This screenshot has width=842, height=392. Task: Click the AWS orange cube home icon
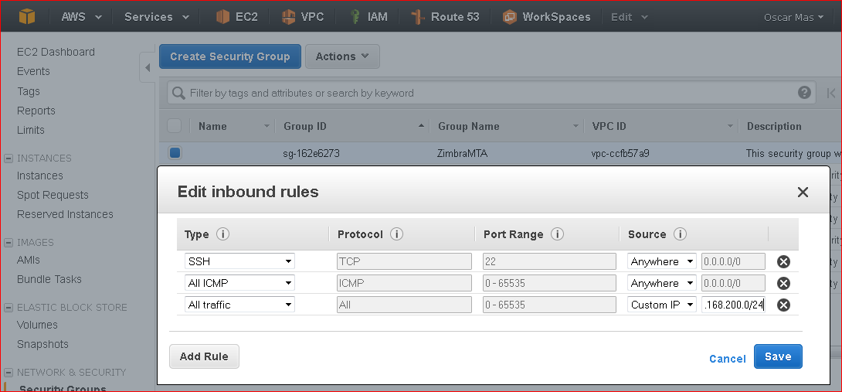coord(26,17)
